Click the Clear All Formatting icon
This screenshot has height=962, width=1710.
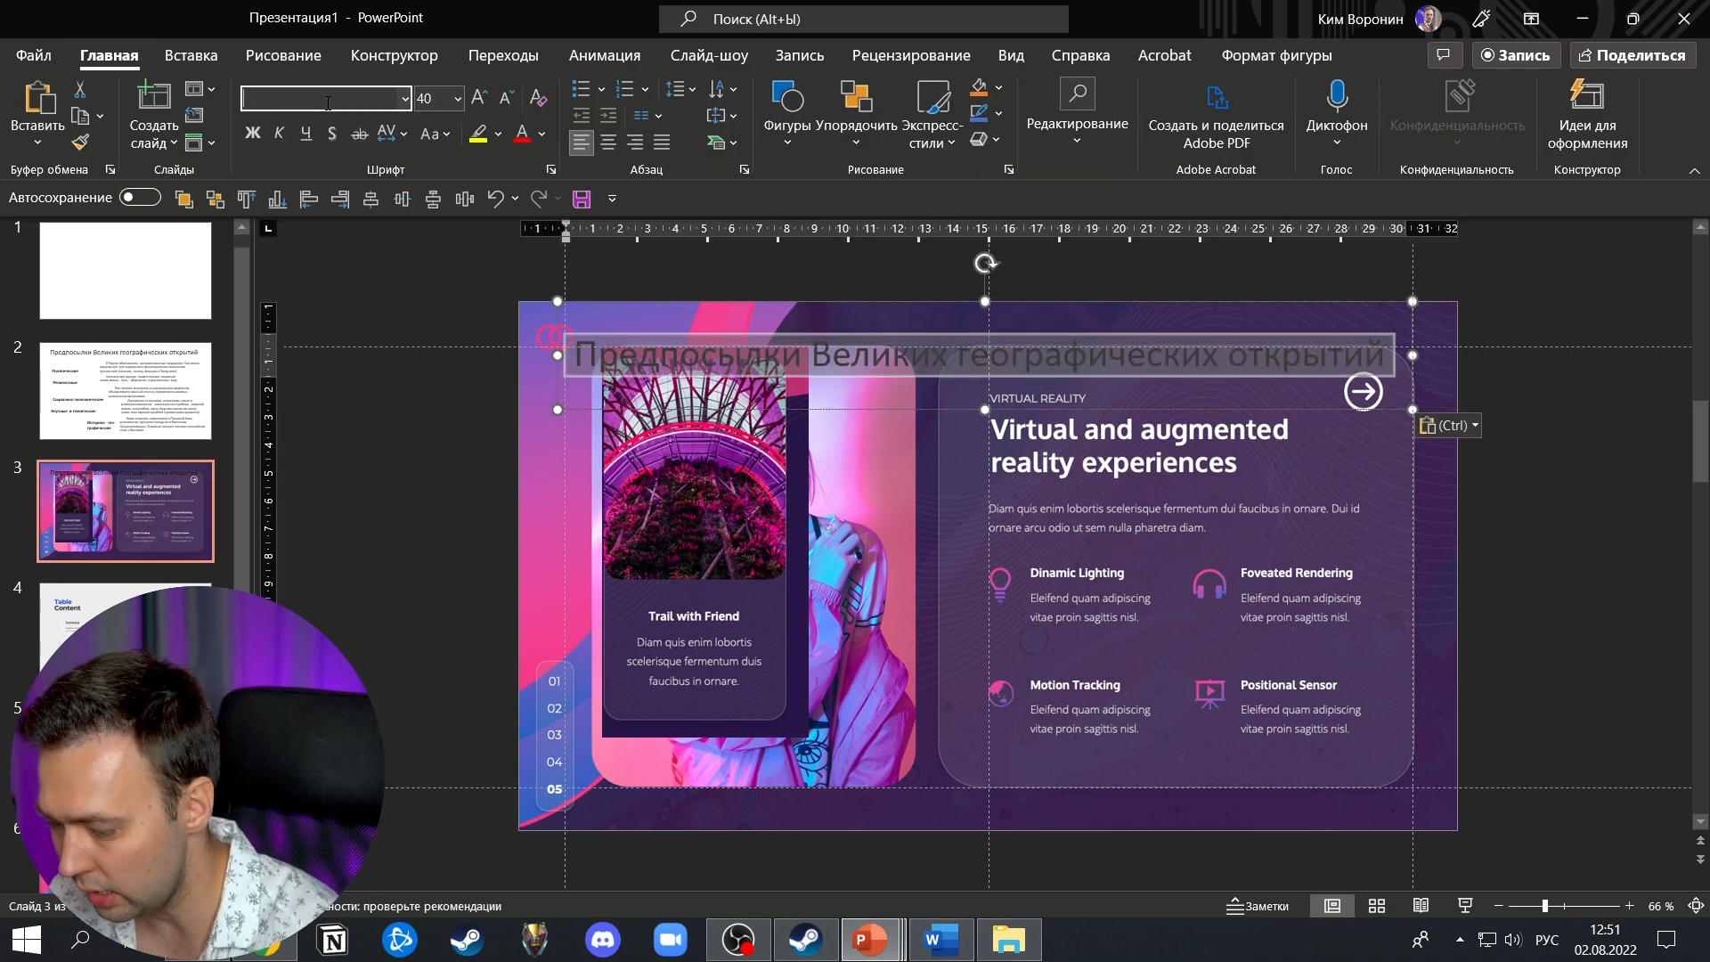[x=538, y=98]
